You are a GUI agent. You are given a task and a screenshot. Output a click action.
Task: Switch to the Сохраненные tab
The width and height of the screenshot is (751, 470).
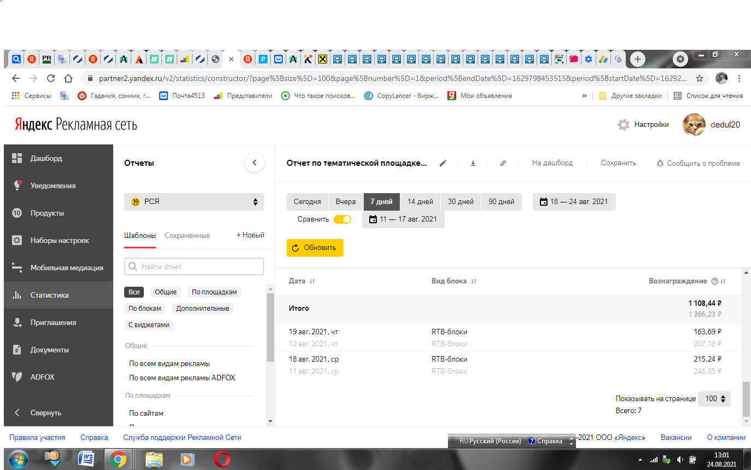(x=187, y=235)
